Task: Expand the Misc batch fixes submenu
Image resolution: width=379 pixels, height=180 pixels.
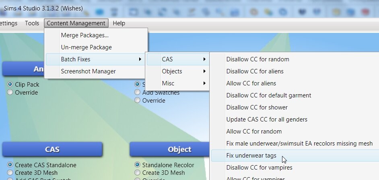Action: tap(178, 83)
